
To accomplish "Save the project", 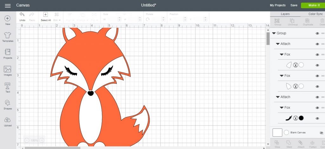I will coord(294,5).
